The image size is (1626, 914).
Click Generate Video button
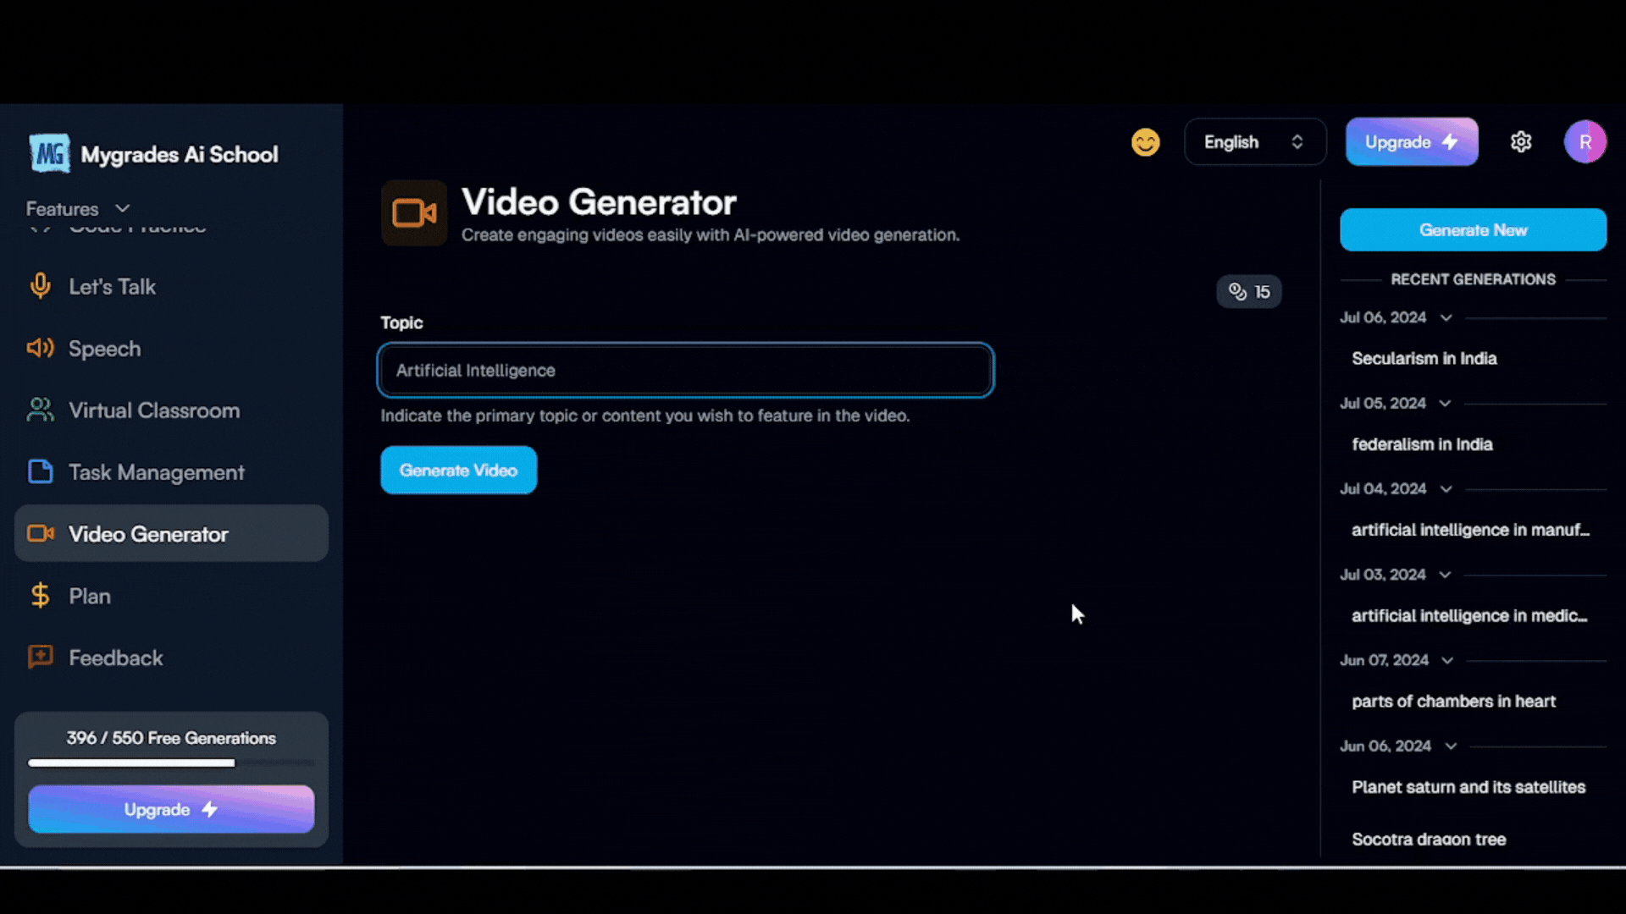[x=458, y=469]
